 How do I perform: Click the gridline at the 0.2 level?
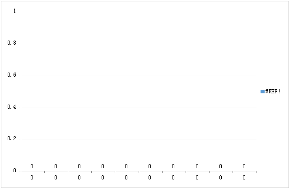tap(139, 139)
